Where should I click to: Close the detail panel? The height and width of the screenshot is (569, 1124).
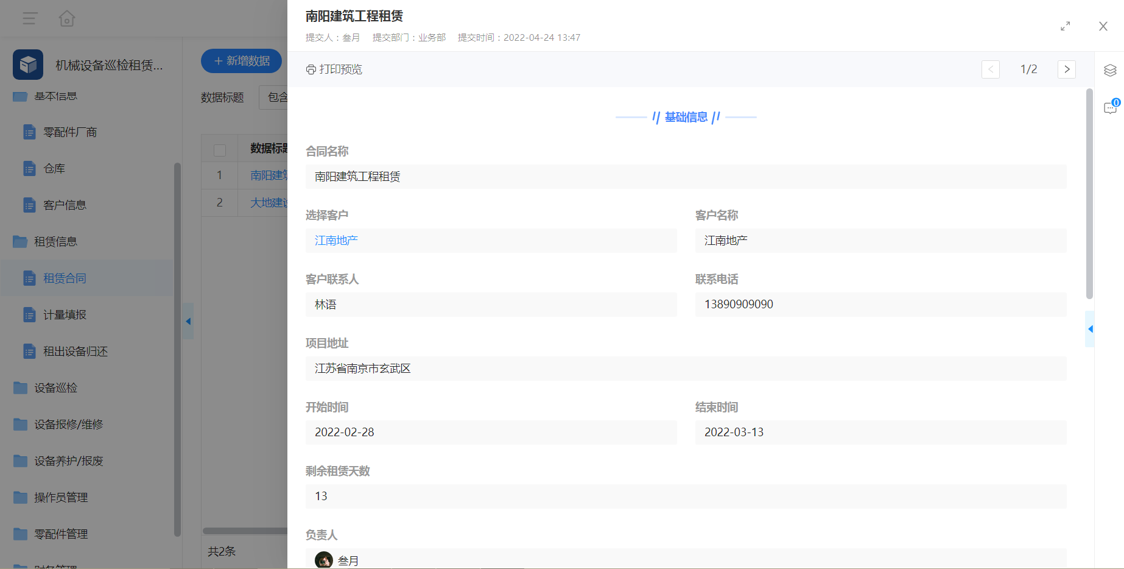click(1103, 26)
